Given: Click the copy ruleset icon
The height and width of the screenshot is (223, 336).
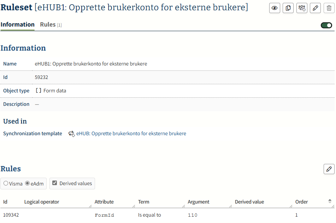Looking at the screenshot, I should [x=288, y=8].
